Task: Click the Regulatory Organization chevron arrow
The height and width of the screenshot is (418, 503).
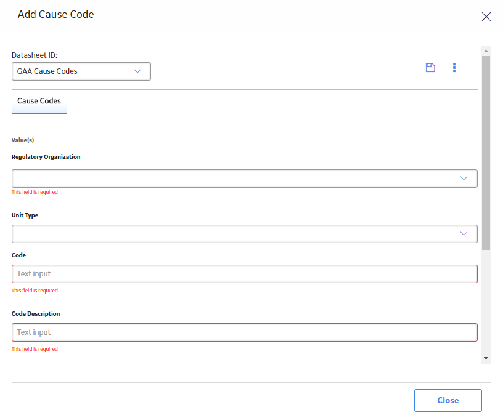Action: pyautogui.click(x=464, y=178)
